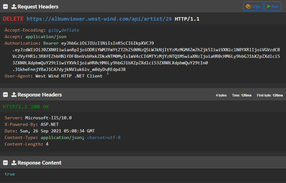Select the HTTP/1.1 200 OK status line
The height and width of the screenshot is (183, 286).
(26, 107)
